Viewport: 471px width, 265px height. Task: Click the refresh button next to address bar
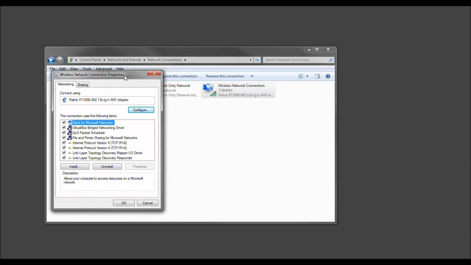click(257, 60)
